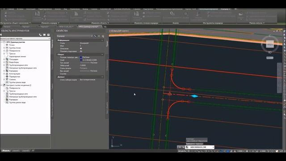The width and height of the screenshot is (286, 161).
Task: Click the cyan diamond grip on the corridor
Action: pyautogui.click(x=195, y=96)
